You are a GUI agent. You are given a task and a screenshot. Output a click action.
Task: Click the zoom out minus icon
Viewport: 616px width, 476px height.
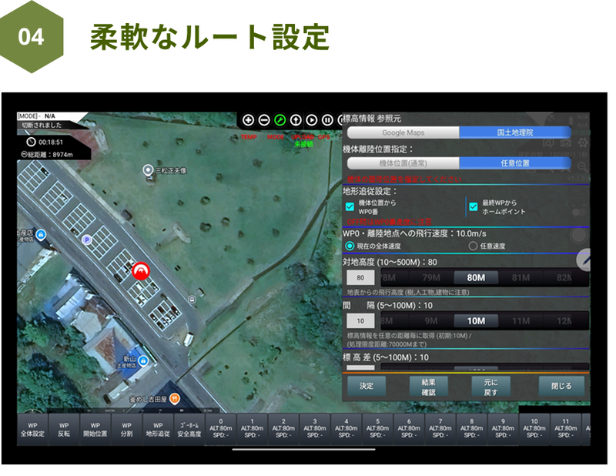(264, 120)
